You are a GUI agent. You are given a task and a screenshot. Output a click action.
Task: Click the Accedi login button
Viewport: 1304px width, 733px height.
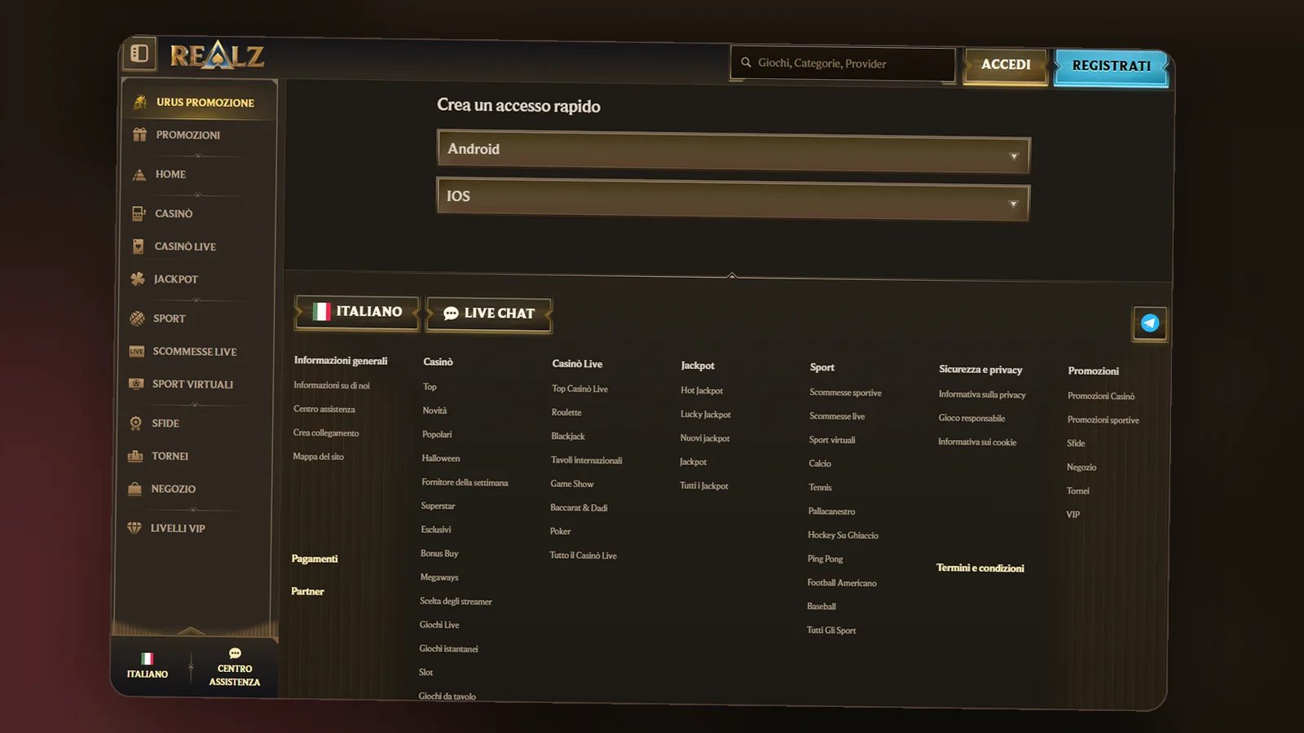[1006, 65]
